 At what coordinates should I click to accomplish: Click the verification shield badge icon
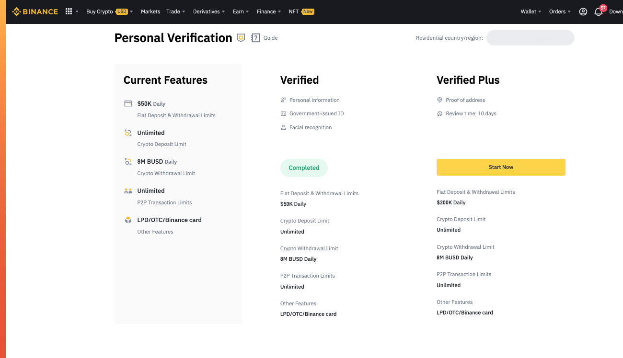coord(241,38)
